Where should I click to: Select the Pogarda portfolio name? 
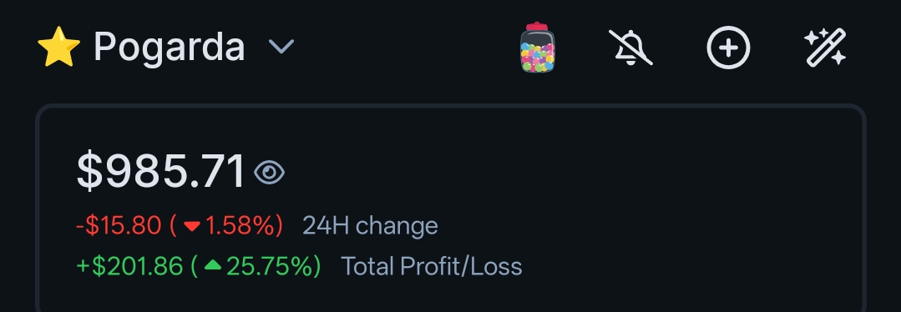pyautogui.click(x=169, y=47)
